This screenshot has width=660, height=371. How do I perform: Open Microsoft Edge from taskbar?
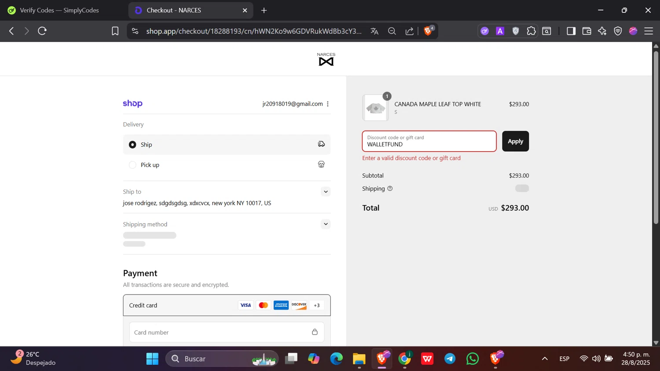337,359
